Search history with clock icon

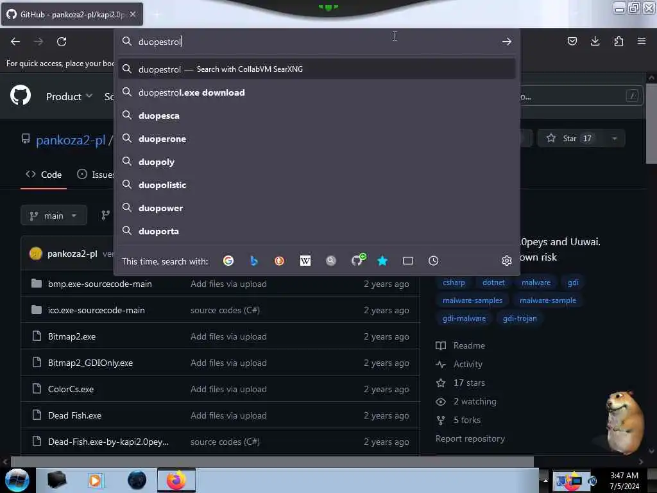coord(433,261)
